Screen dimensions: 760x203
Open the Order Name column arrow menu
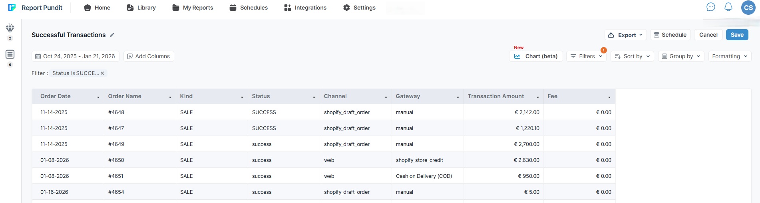[x=170, y=97]
